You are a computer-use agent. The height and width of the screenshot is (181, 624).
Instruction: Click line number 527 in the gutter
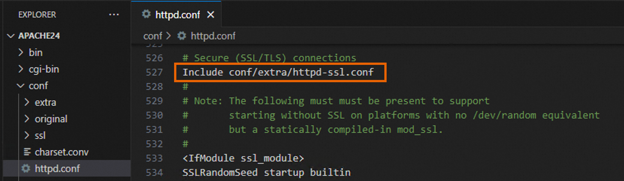pos(154,72)
